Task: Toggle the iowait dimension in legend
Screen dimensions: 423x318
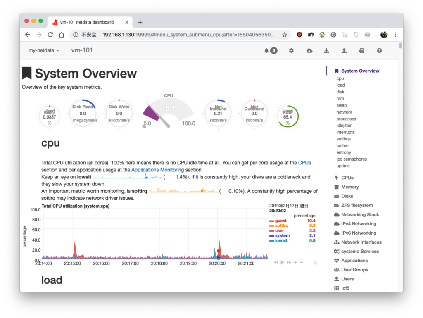Action: [281, 240]
